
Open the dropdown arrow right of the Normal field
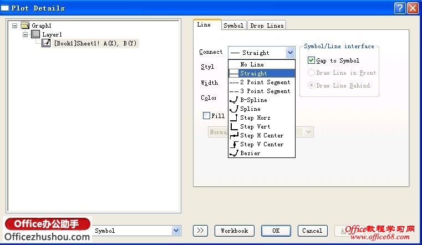tap(308, 132)
